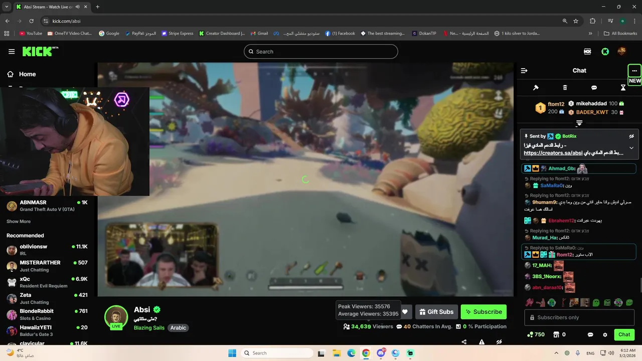This screenshot has height=361, width=642.
Task: Click the 4K icon in Kick header
Action: (x=587, y=51)
